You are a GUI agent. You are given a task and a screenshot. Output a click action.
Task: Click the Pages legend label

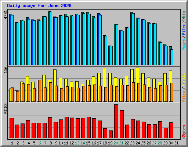tap(184, 45)
